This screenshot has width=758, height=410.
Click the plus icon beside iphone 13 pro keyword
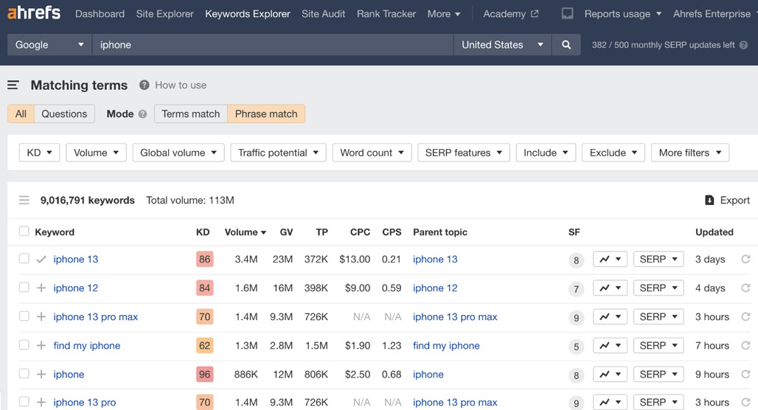pos(41,403)
